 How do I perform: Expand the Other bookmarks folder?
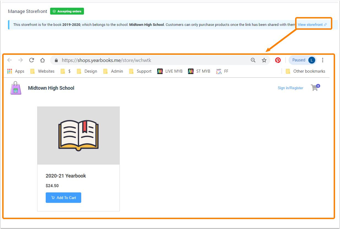[x=305, y=71]
